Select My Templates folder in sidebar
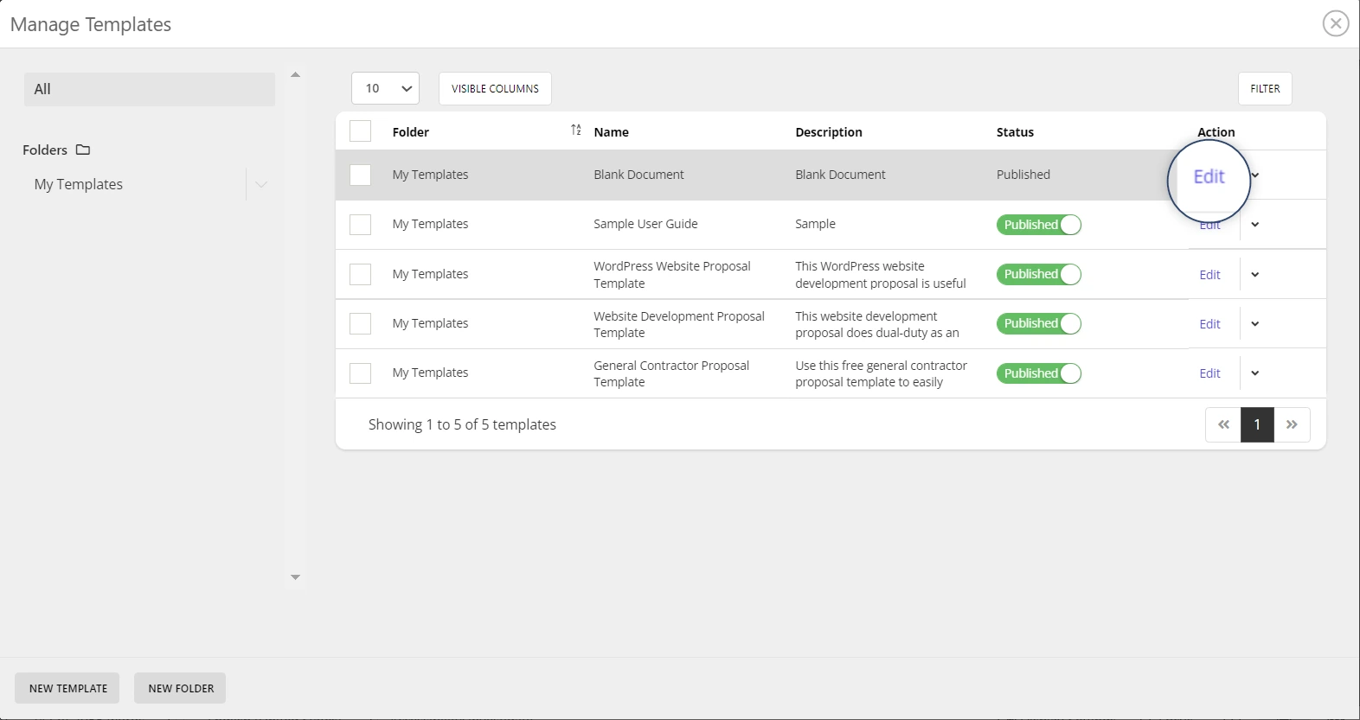The width and height of the screenshot is (1360, 720). point(79,184)
